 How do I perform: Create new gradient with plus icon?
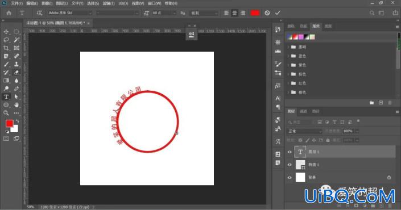tap(381, 103)
